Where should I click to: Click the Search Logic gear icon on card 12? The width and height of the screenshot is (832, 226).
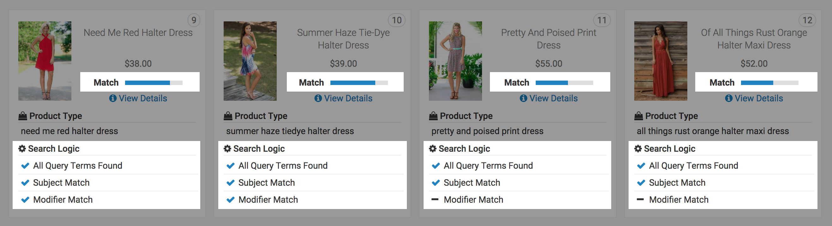tap(638, 149)
